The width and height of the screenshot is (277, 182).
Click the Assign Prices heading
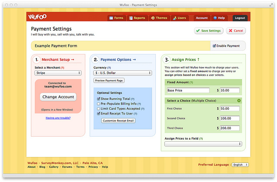pyautogui.click(x=186, y=60)
